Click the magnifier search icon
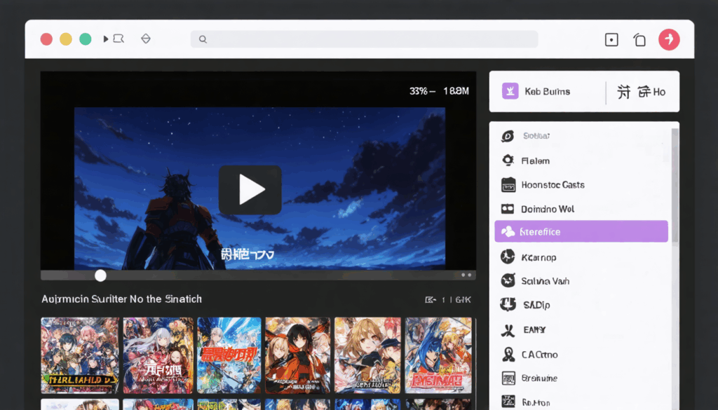This screenshot has height=410, width=718. [203, 39]
